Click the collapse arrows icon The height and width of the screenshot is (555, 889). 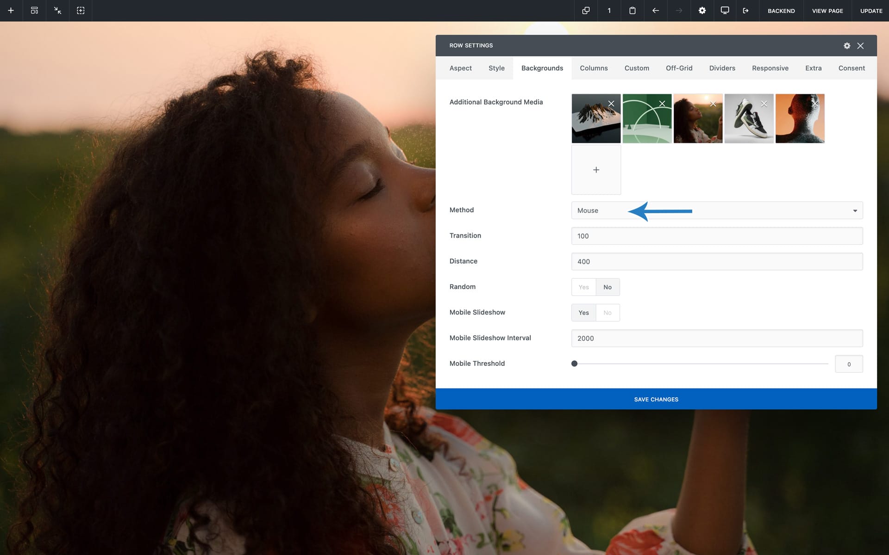click(x=57, y=11)
